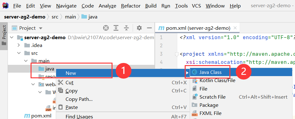Screen dimensions: 295x119
Task: Choose Copy in the context menu
Action: coord(123,91)
